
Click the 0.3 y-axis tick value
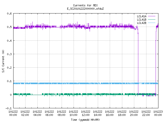[9, 54]
